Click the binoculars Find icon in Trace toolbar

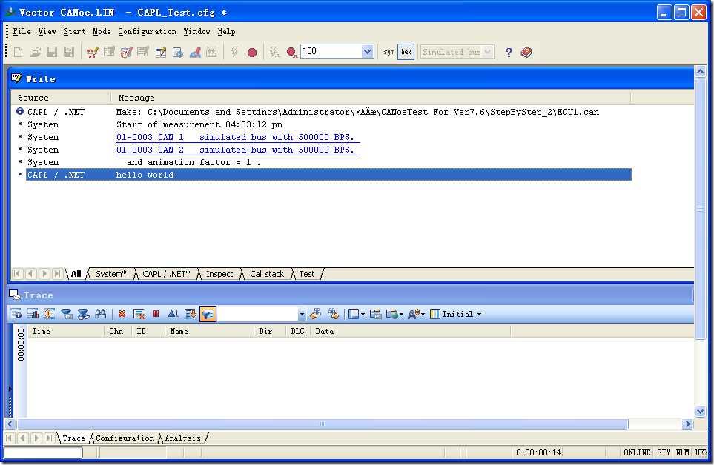[x=100, y=314]
